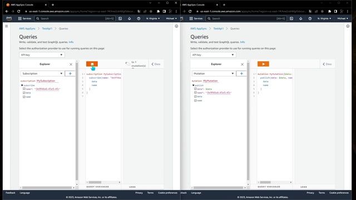Screen dimensions: 356x200
Task: Edit MySubscription operation name in Explorer
Action: (46, 81)
